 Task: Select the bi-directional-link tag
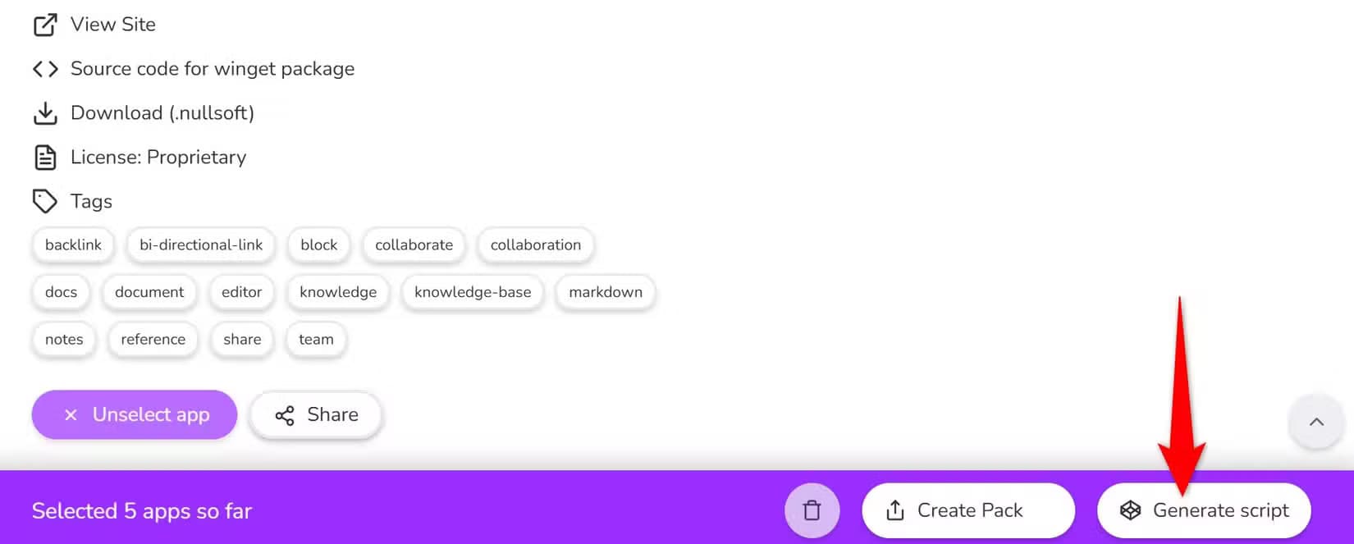[x=201, y=245]
